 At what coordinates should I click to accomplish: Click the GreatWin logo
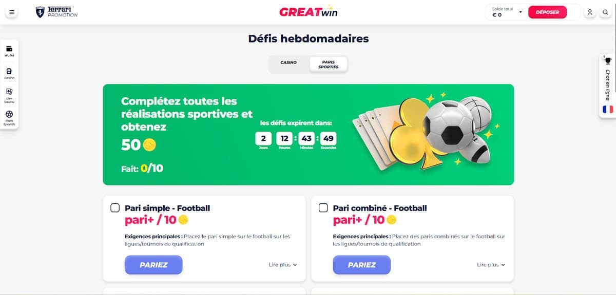click(308, 11)
